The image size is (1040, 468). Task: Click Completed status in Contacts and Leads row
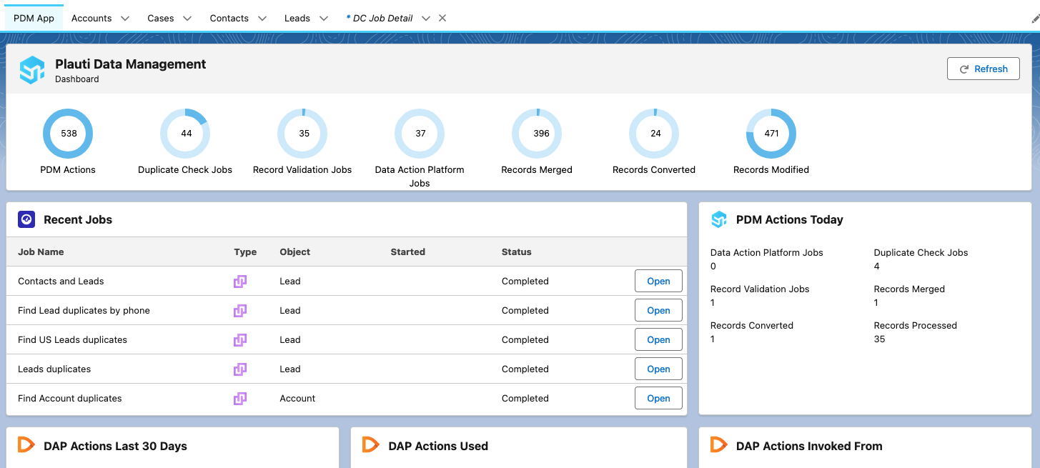point(525,282)
